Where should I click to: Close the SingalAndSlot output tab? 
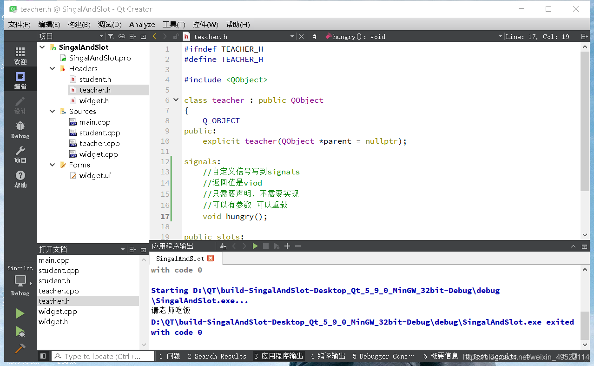tap(211, 258)
